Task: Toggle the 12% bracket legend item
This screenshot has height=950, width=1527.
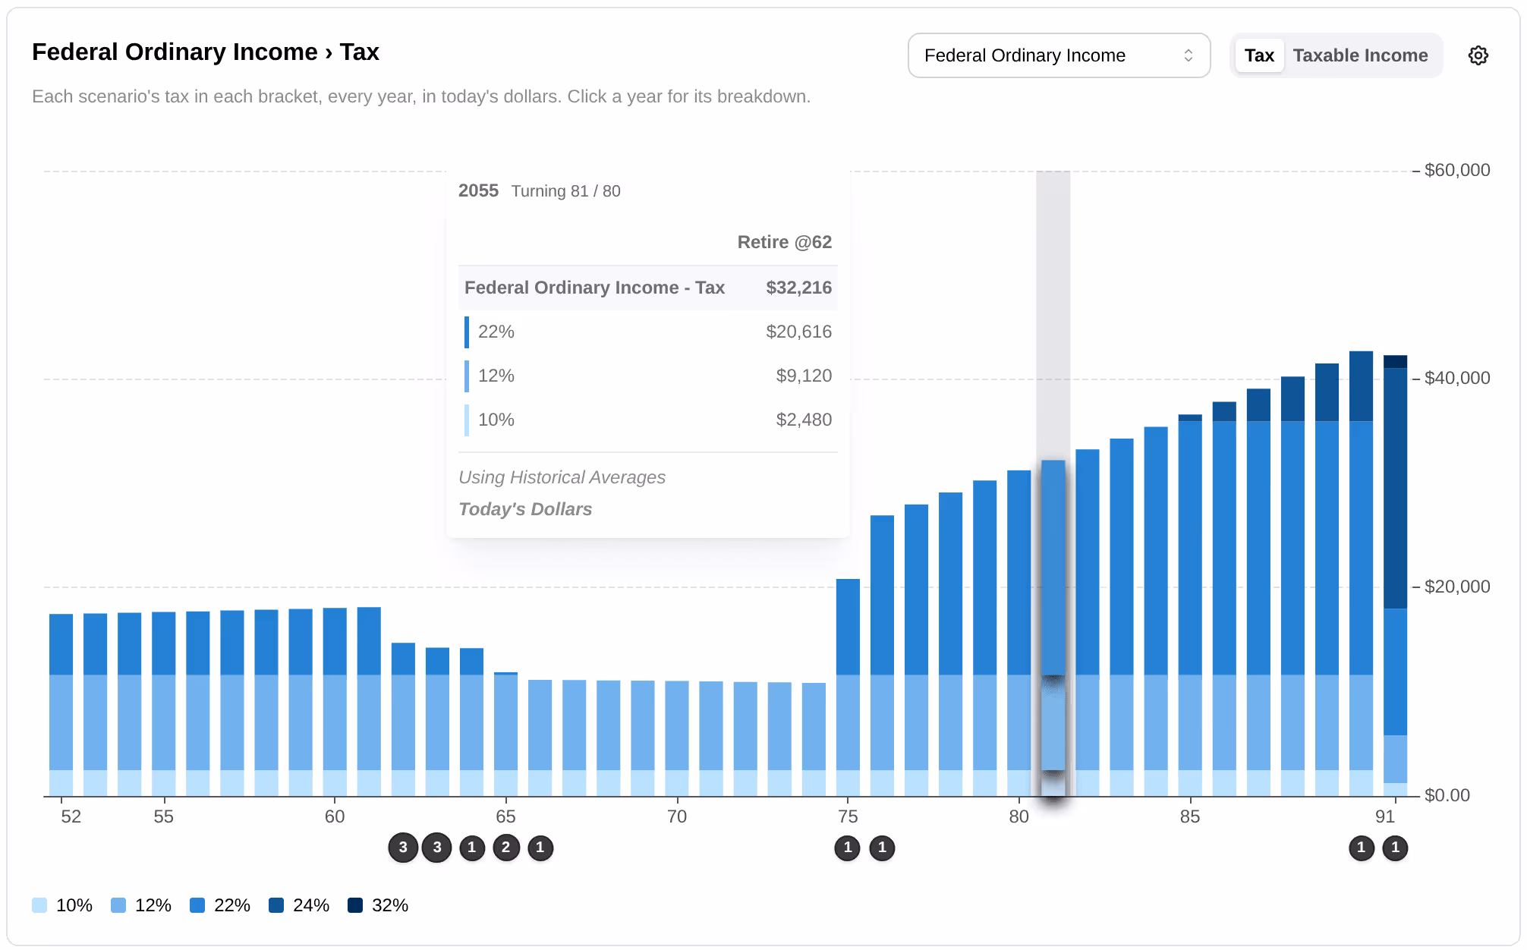Action: pyautogui.click(x=141, y=905)
